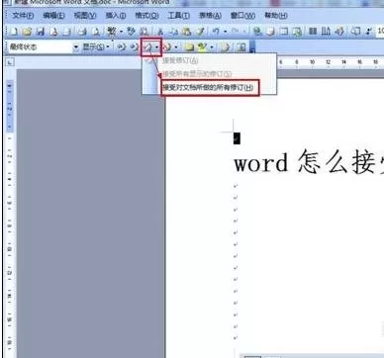Screen dimensions: 384x358
Task: Click the Insert Excel Worksheet icon
Action: pyautogui.click(x=297, y=32)
